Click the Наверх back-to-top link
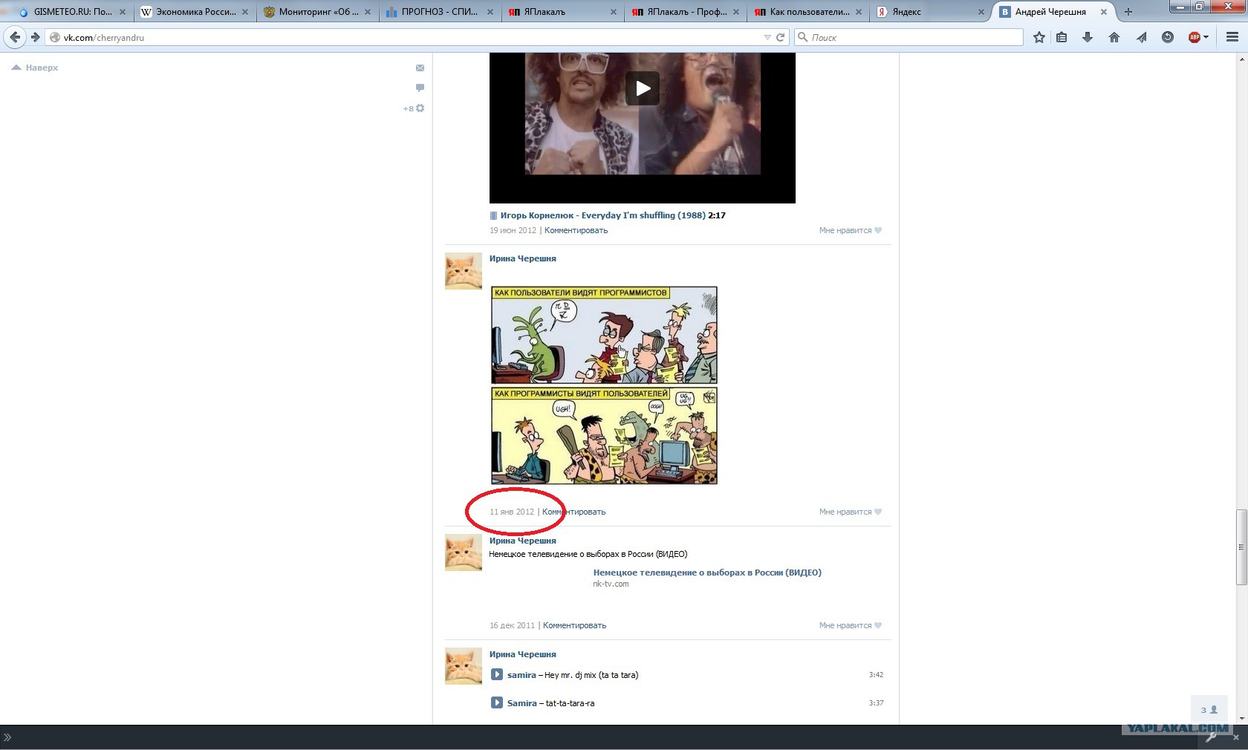This screenshot has width=1248, height=750. (35, 68)
